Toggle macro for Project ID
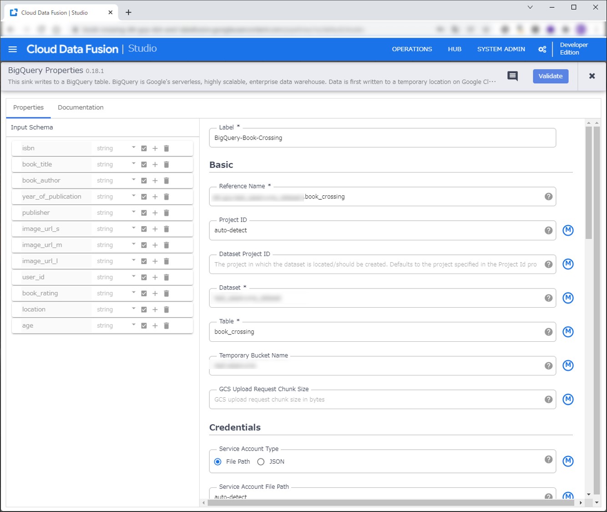 [568, 230]
